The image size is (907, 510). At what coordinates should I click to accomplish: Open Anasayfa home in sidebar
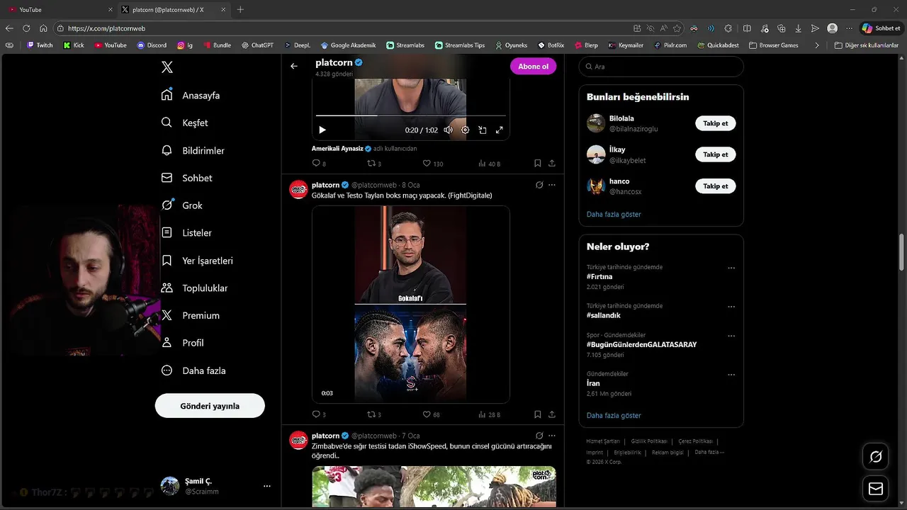click(191, 95)
